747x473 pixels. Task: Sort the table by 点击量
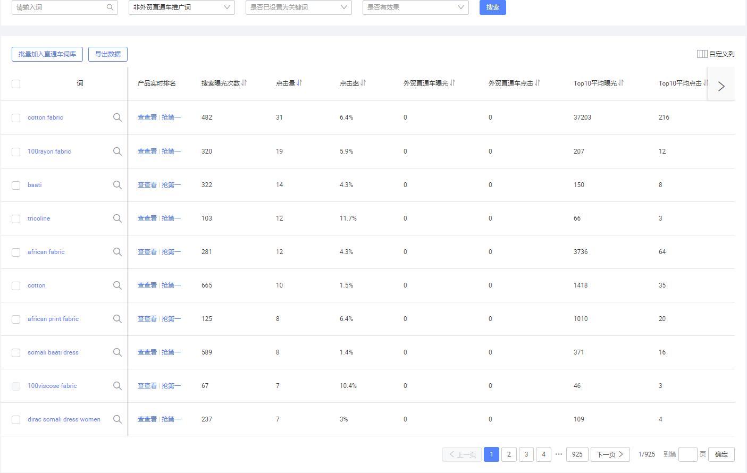[299, 83]
